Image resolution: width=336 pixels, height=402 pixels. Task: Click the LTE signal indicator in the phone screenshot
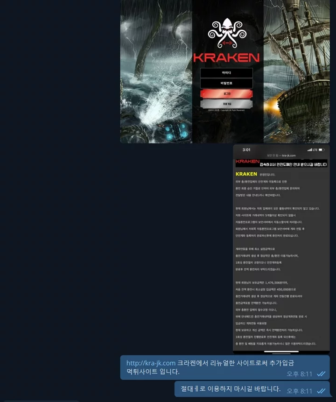(x=312, y=150)
